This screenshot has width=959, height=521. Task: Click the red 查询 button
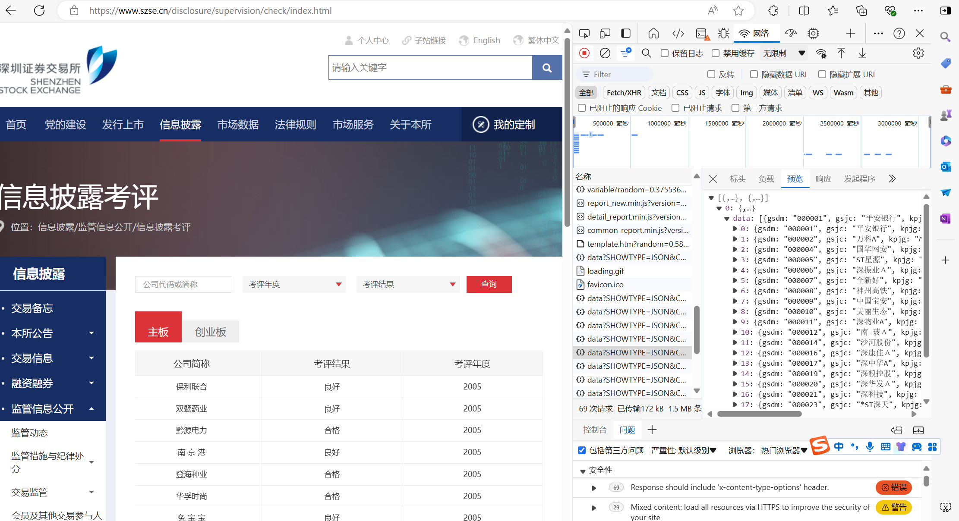coord(489,284)
